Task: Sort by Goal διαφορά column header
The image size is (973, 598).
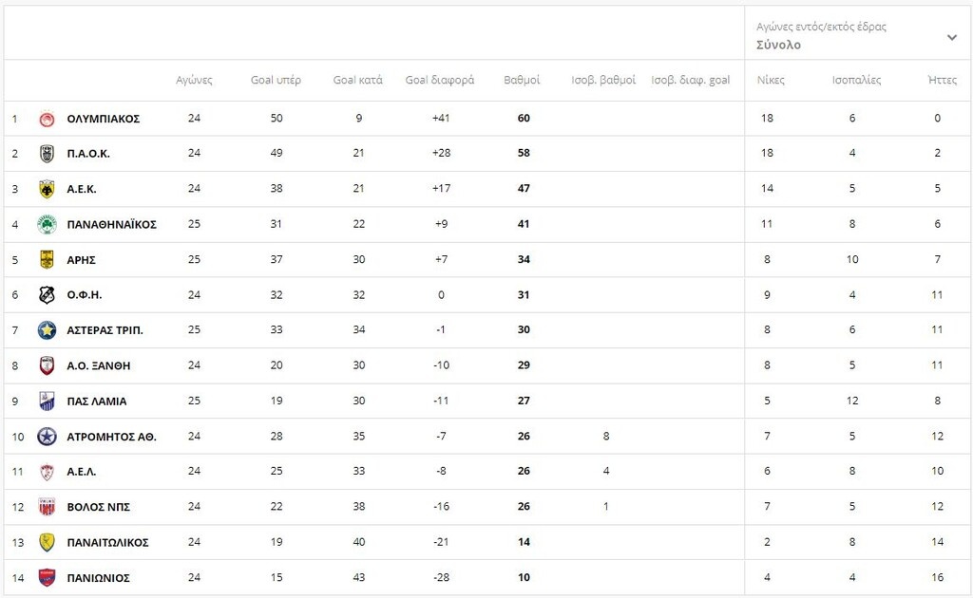Action: point(440,80)
